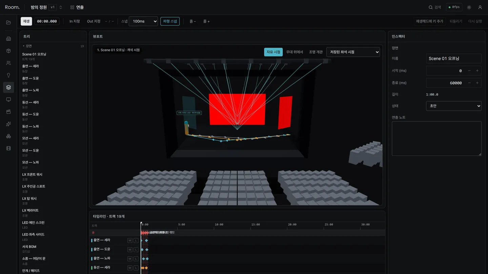Viewport: 488px width, 274px height.
Task: Open the folder icon in the left sidebar
Action: (x=8, y=22)
